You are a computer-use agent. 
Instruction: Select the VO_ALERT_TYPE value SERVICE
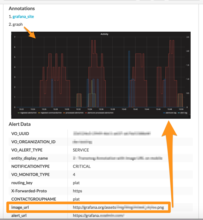[81, 150]
